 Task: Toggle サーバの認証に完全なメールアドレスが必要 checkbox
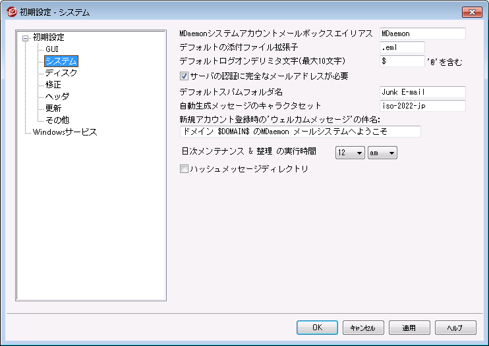click(x=185, y=76)
